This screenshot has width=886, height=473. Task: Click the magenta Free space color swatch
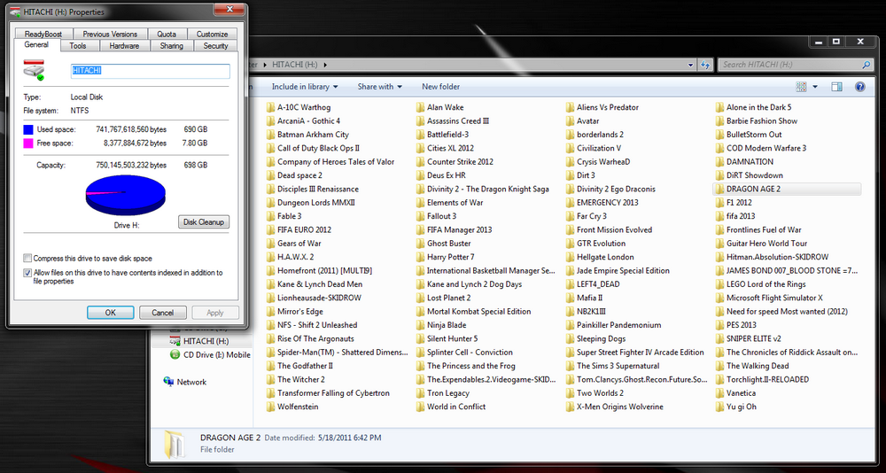pos(28,143)
